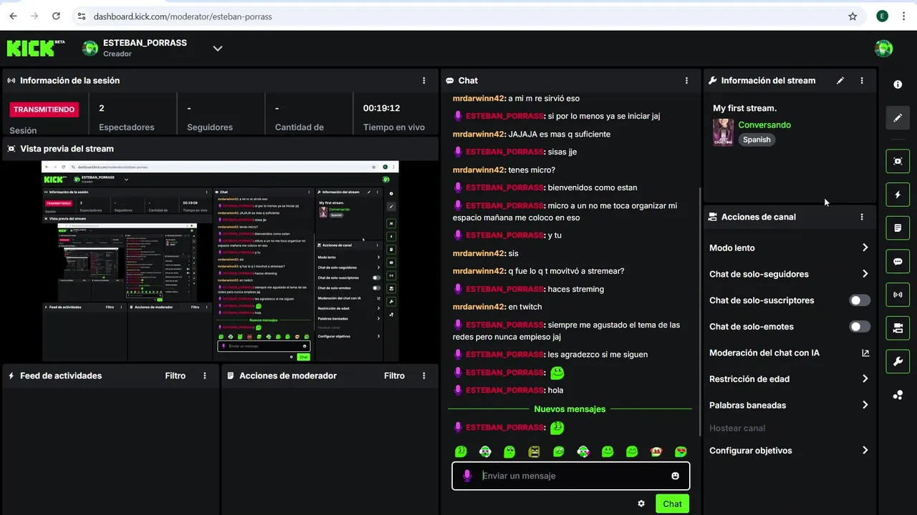Screen dimensions: 917x515
Task: Click the Conversando category link
Action: coord(764,125)
